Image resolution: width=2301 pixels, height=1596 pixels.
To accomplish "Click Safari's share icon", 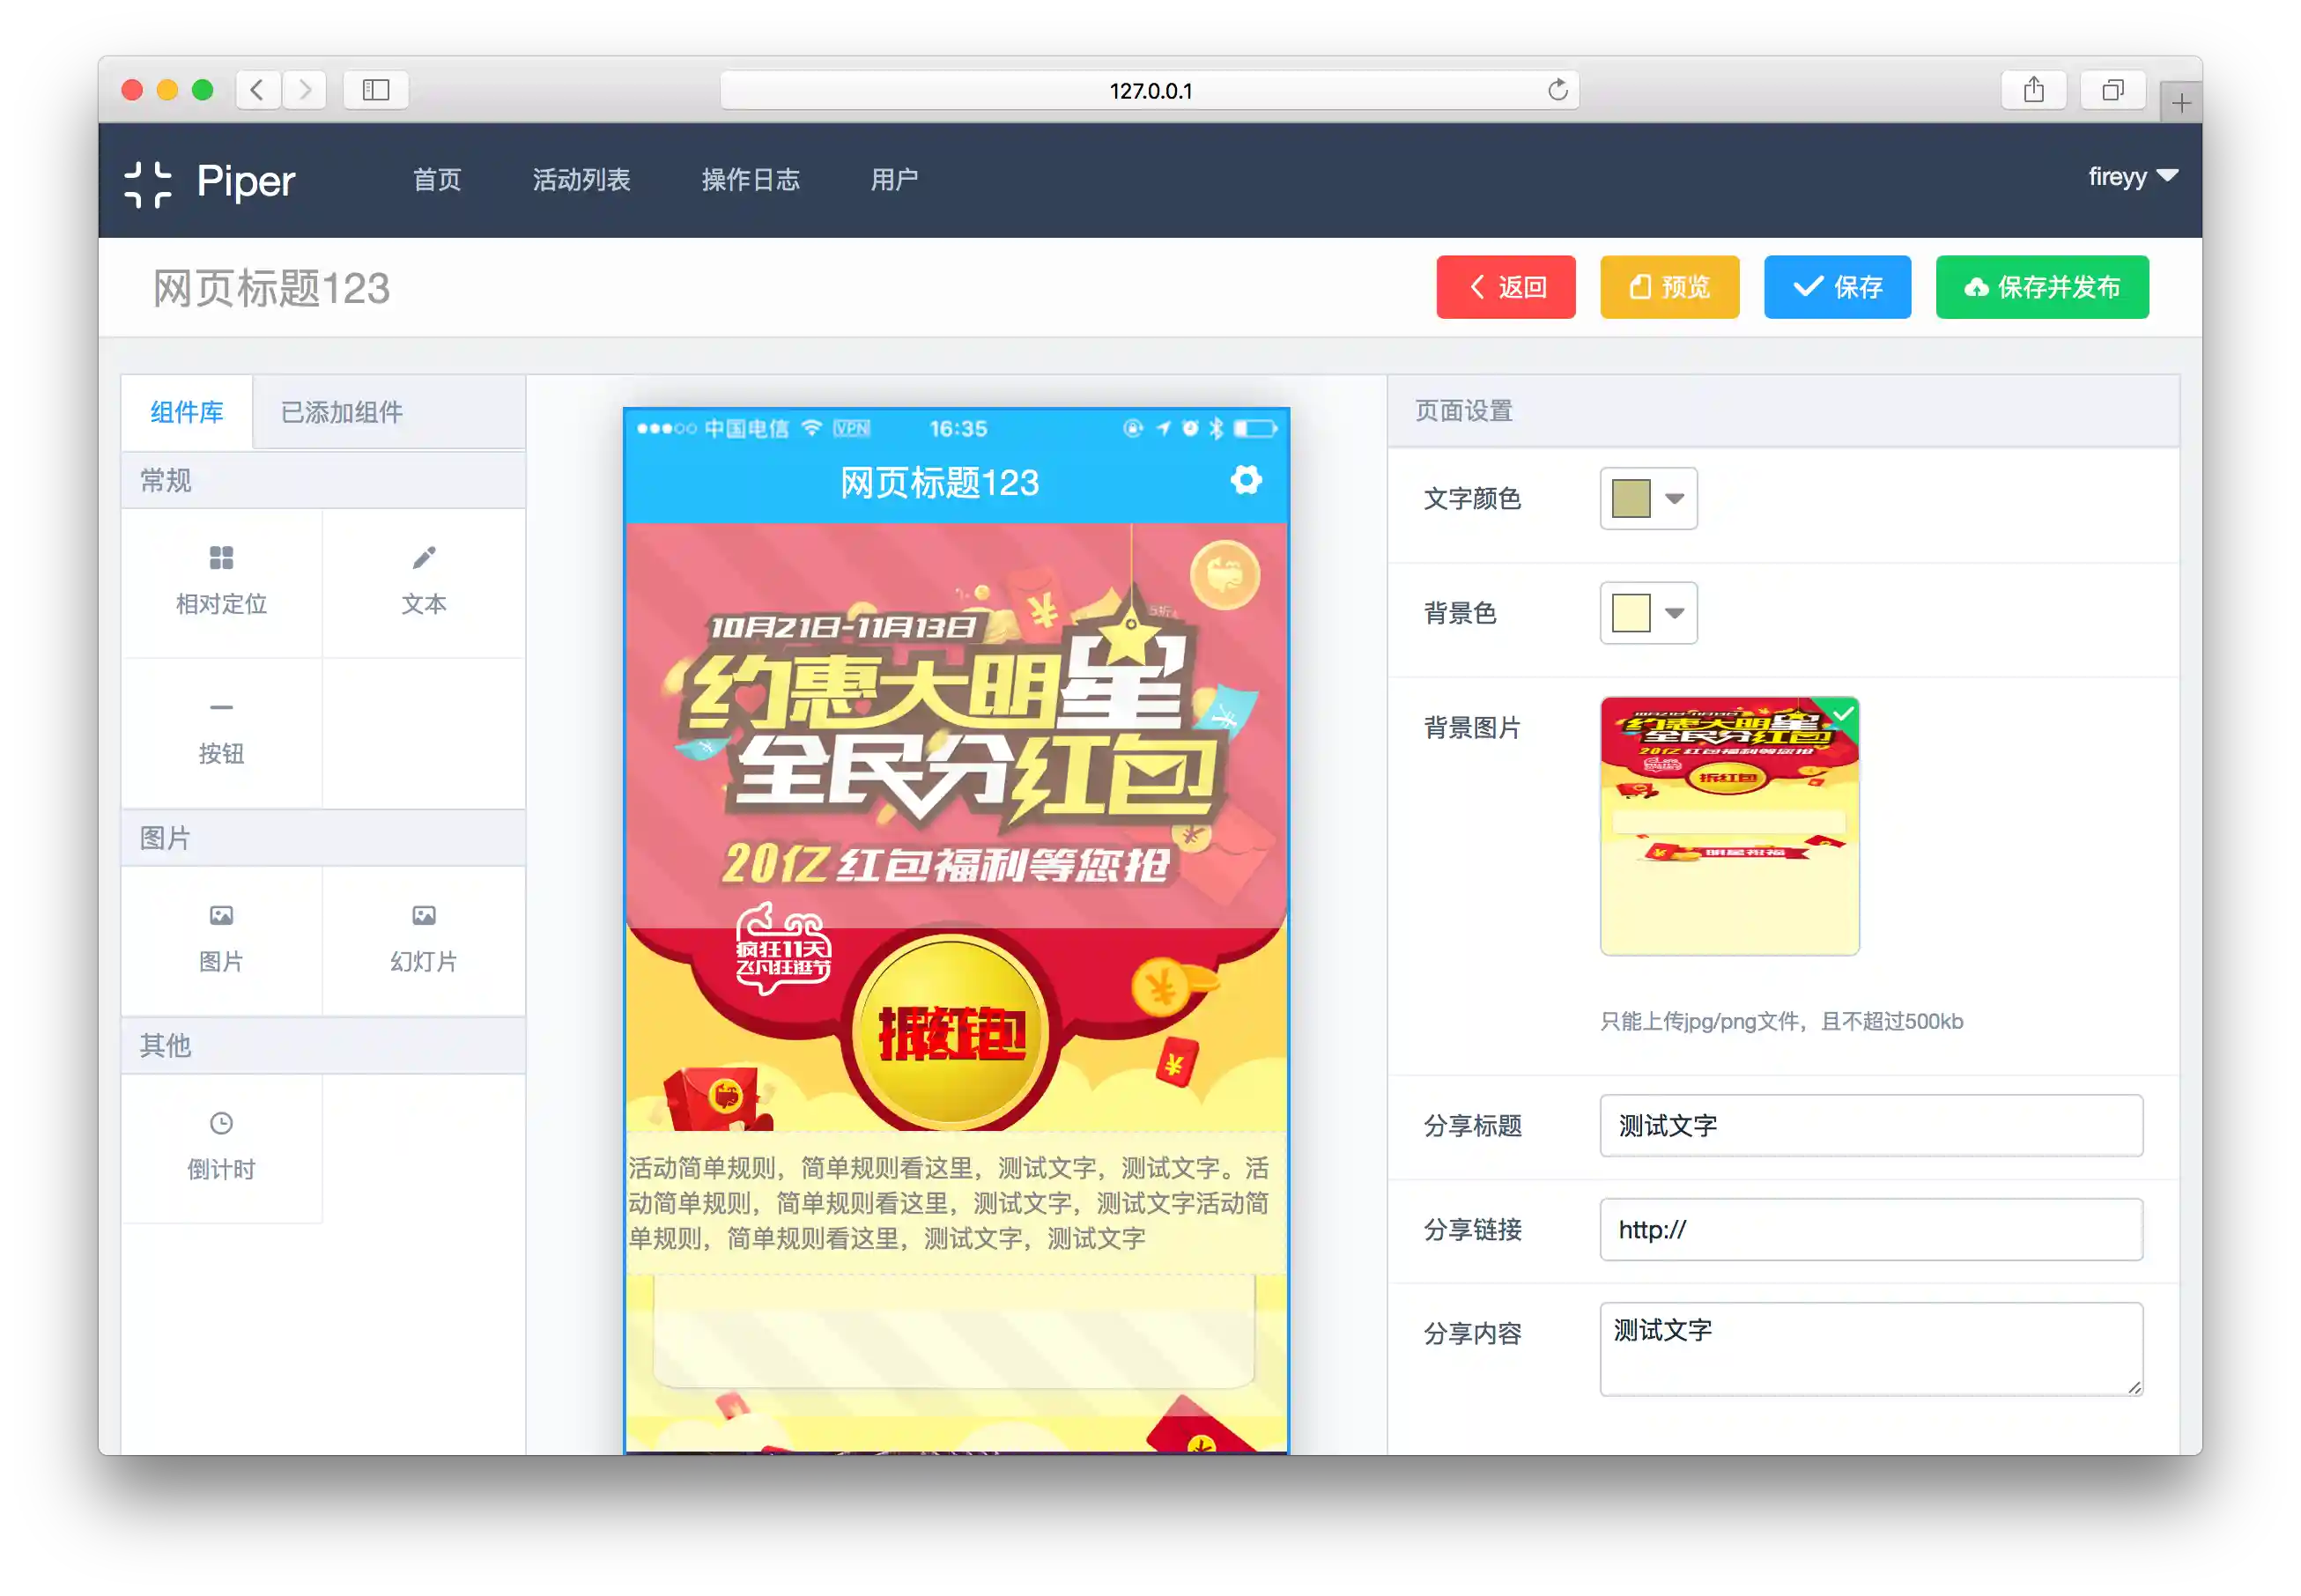I will click(x=2033, y=90).
